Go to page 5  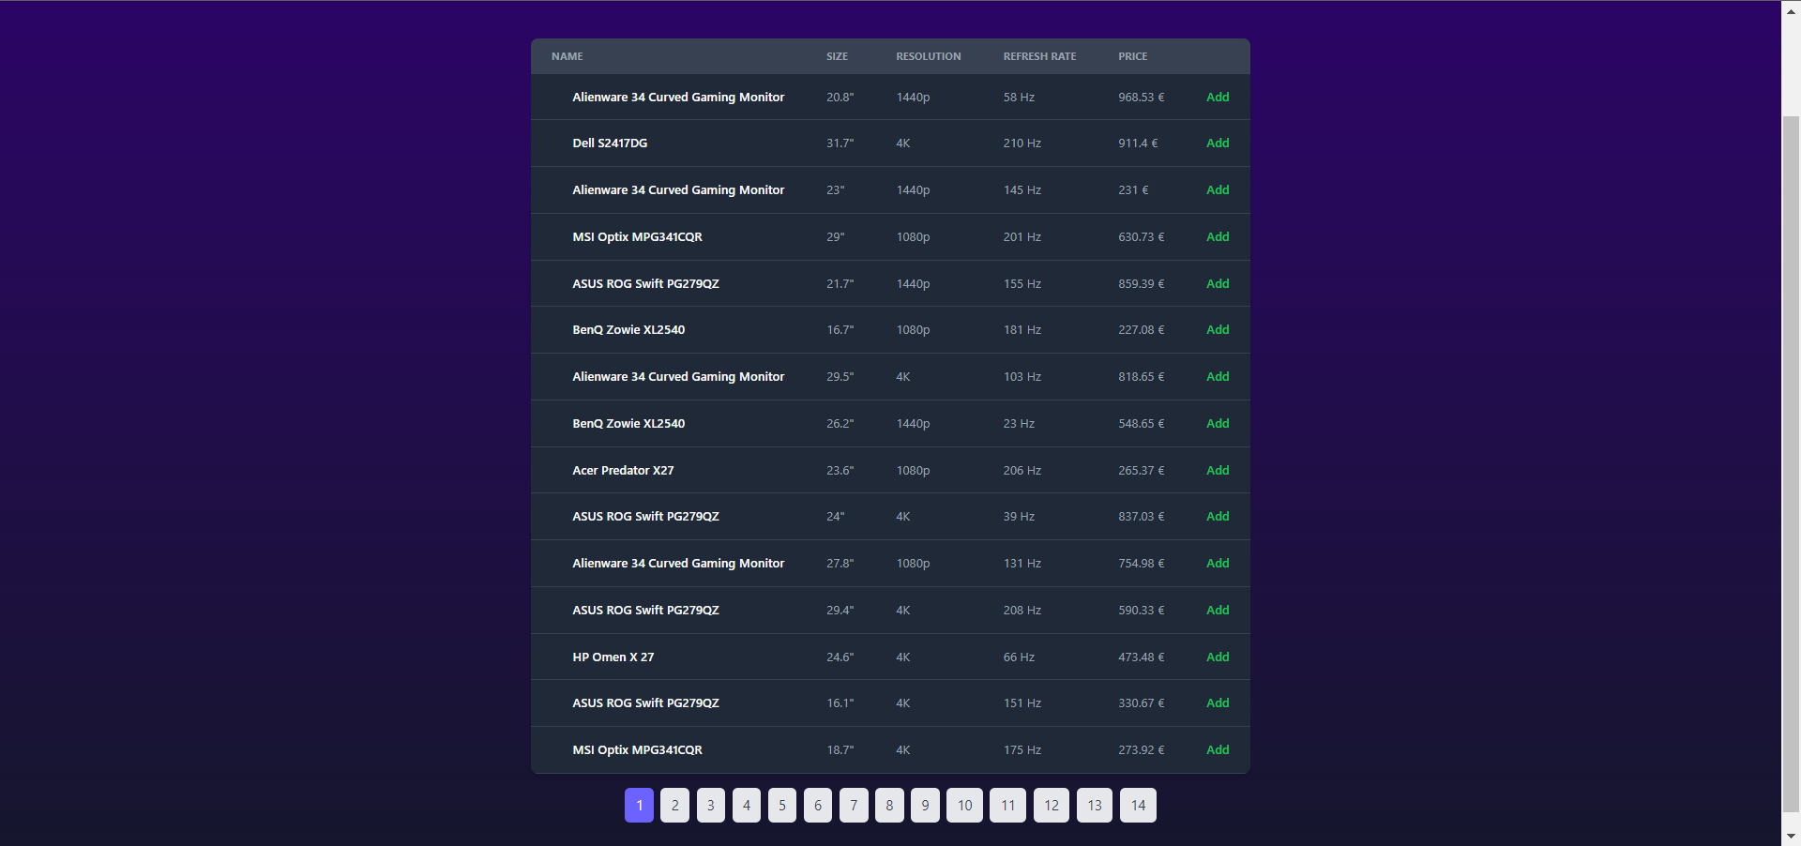coord(781,805)
